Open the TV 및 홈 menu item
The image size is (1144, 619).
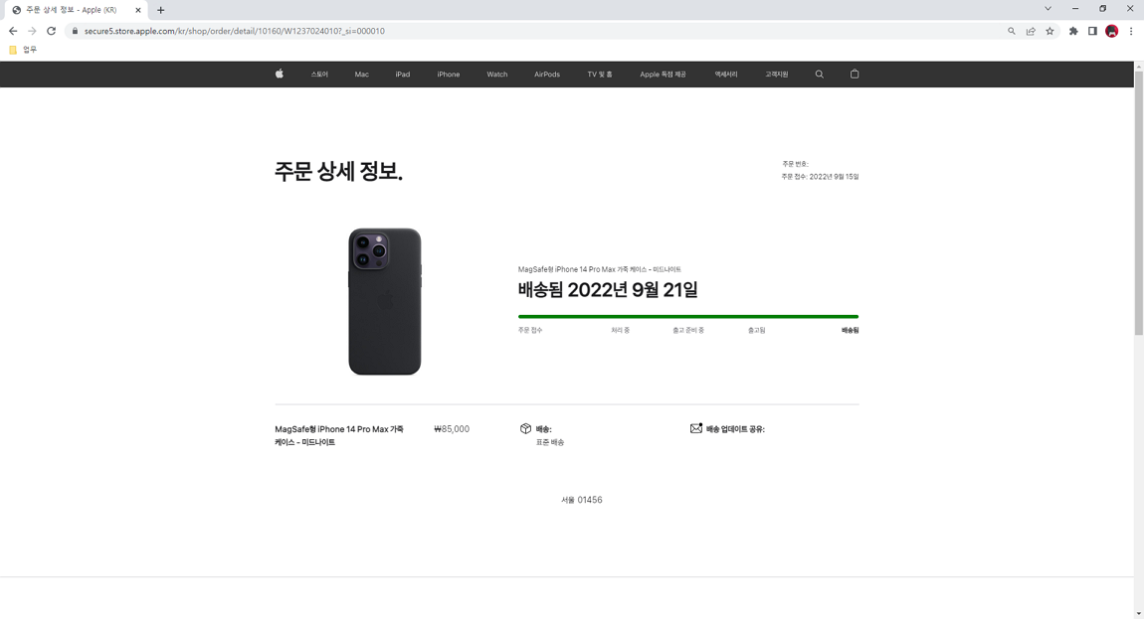(x=600, y=75)
